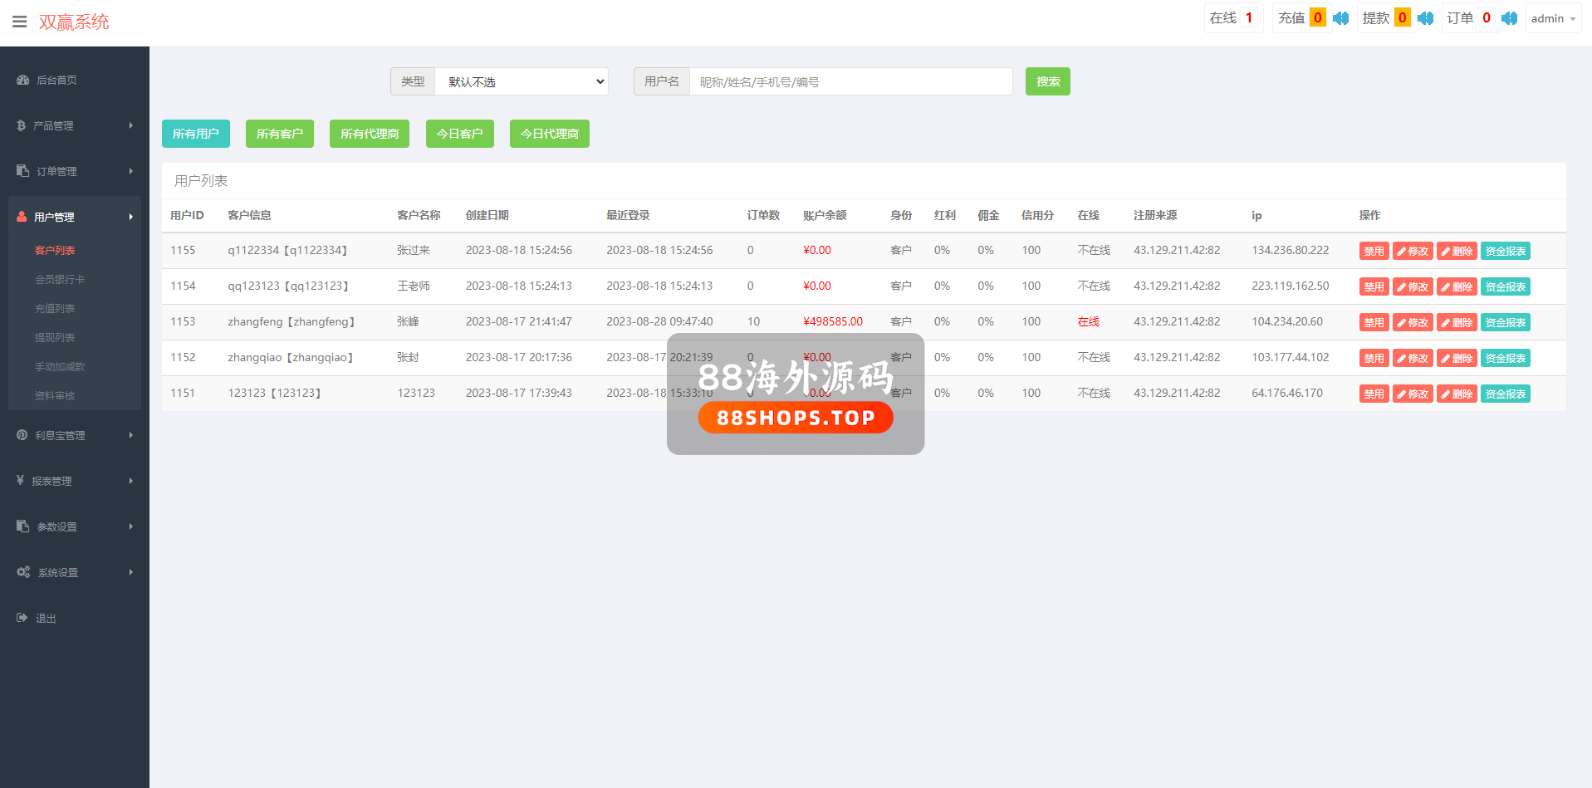Viewport: 1592px width, 788px height.
Task: Click the hamburger menu icon
Action: click(19, 22)
